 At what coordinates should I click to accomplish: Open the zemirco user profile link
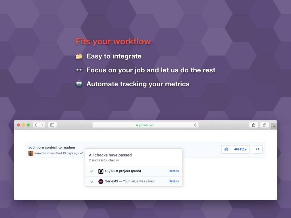40,153
